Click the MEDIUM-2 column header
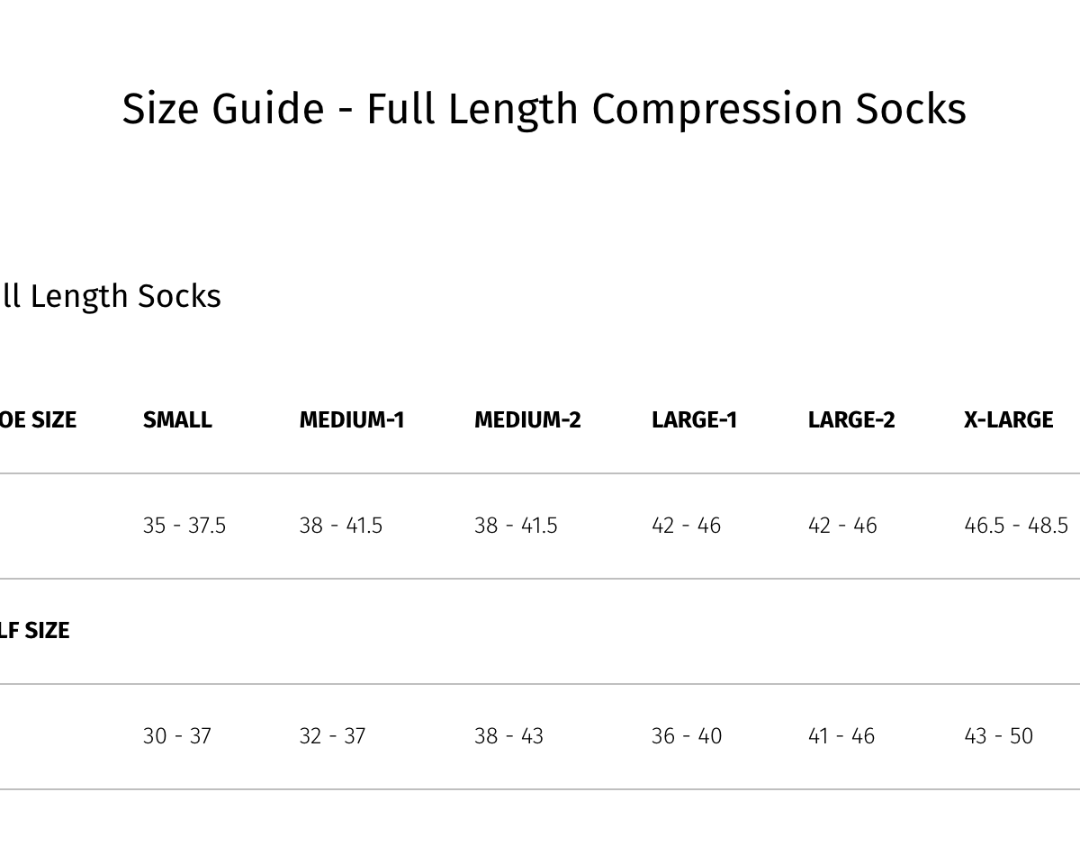The image size is (1080, 864). pyautogui.click(x=527, y=420)
